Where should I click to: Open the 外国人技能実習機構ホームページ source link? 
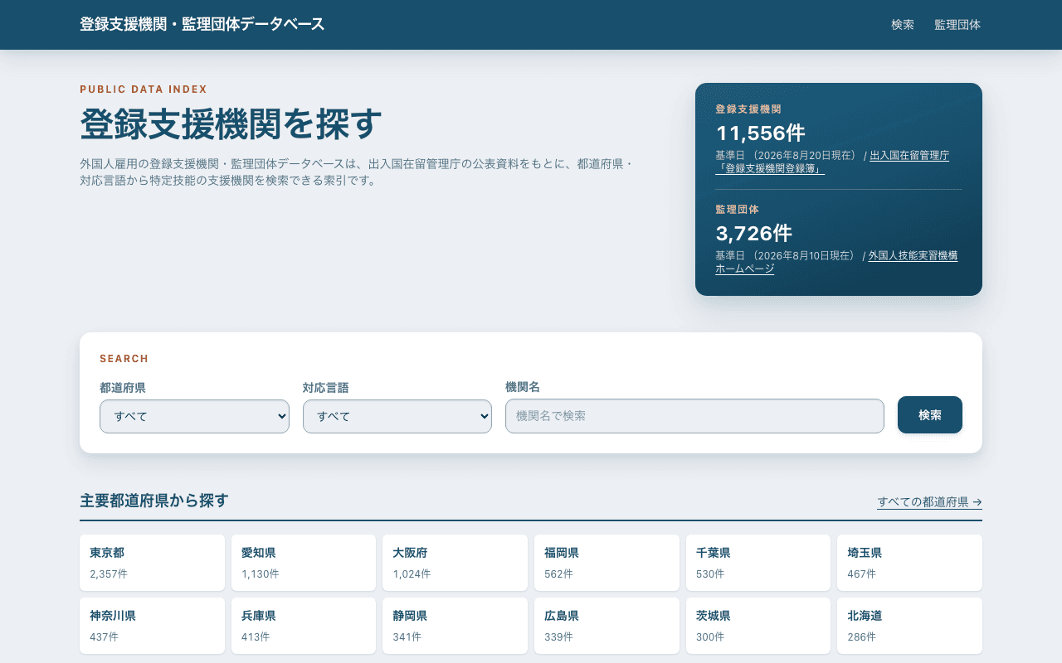click(x=836, y=262)
